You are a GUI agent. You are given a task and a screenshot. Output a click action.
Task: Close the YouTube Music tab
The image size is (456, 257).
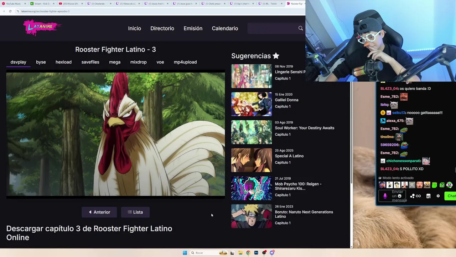click(x=25, y=4)
